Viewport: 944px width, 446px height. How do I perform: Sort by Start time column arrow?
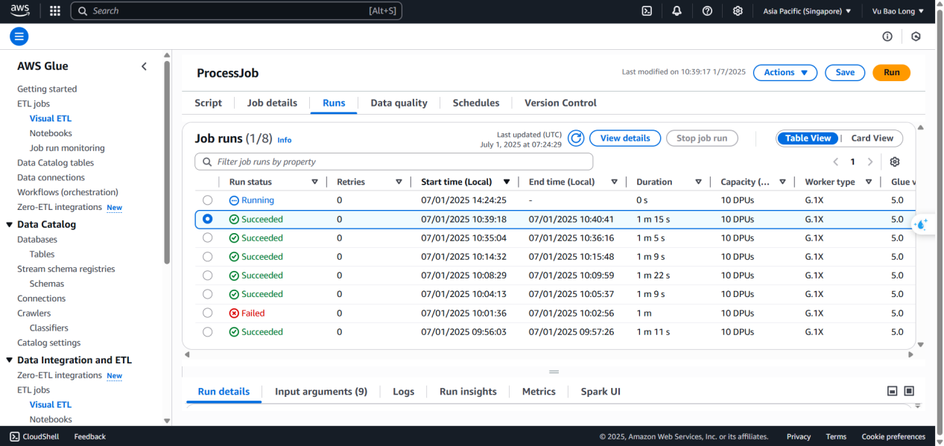(507, 182)
